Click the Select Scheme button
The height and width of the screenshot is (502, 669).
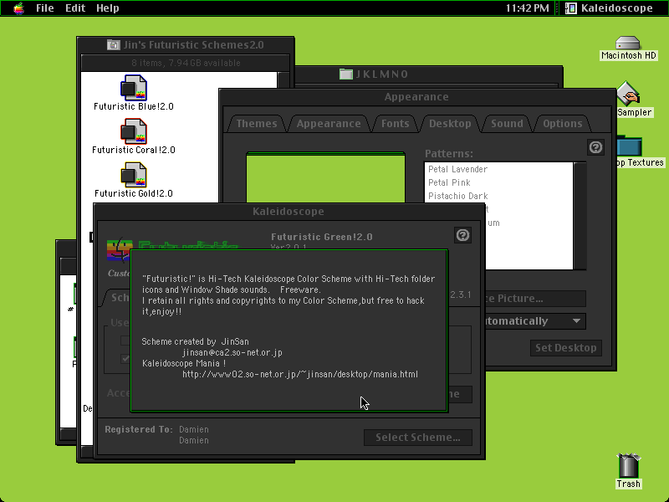click(x=417, y=437)
